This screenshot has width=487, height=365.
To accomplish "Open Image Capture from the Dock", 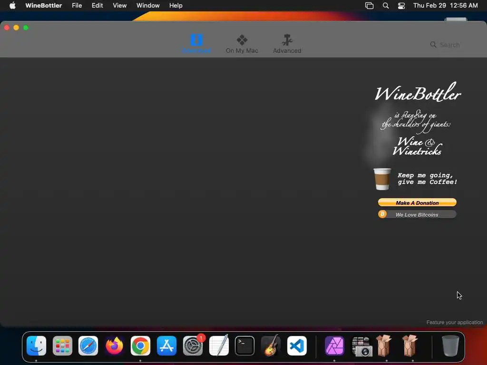I will (361, 346).
